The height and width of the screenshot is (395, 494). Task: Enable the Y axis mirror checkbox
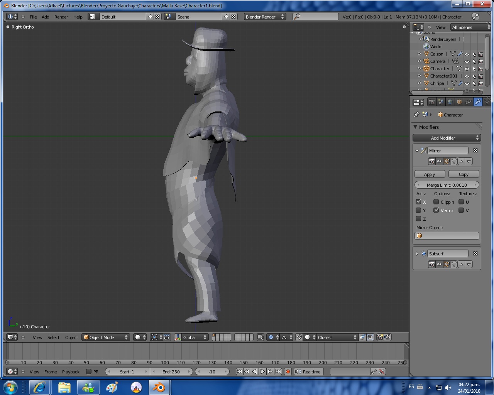pyautogui.click(x=418, y=210)
